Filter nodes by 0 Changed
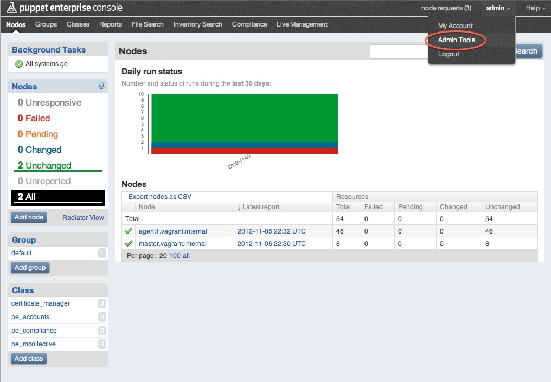The image size is (551, 382). tap(40, 150)
